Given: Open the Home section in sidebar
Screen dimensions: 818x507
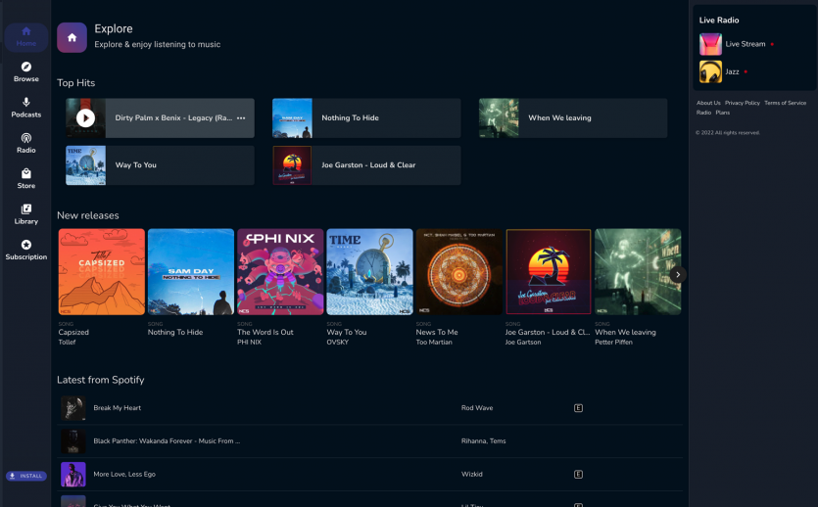Looking at the screenshot, I should pyautogui.click(x=26, y=37).
